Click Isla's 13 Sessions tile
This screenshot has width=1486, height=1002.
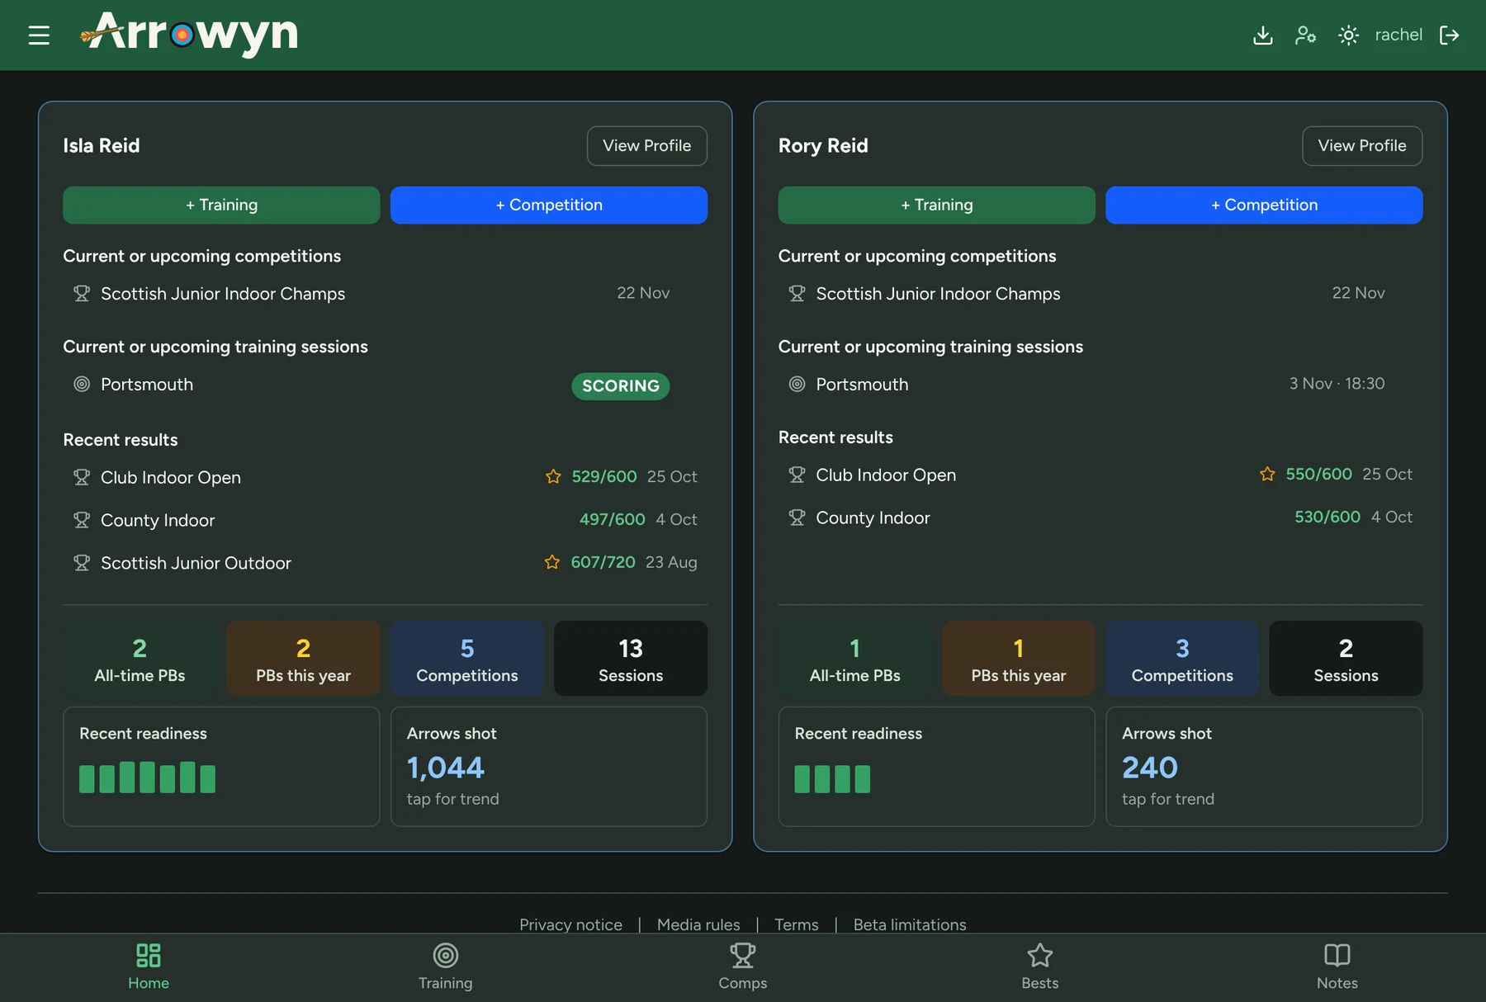631,659
